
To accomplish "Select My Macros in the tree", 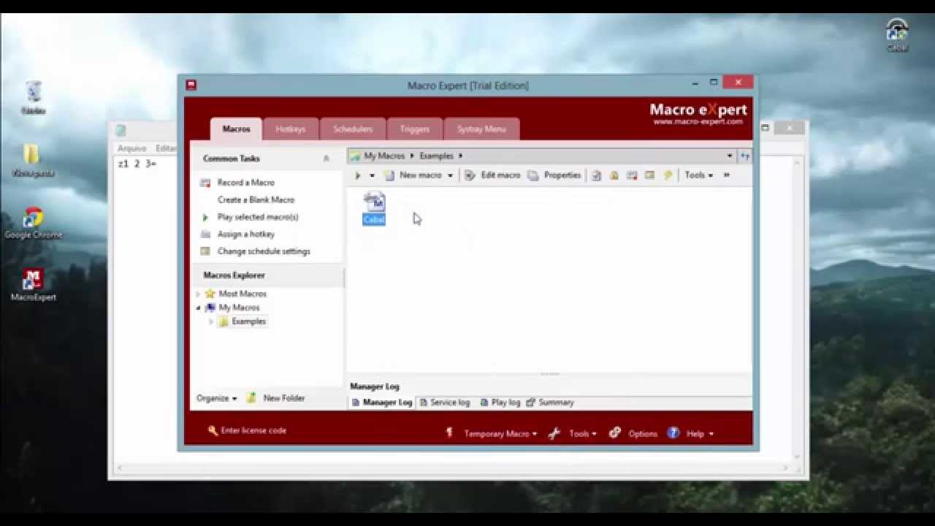I will tap(239, 308).
